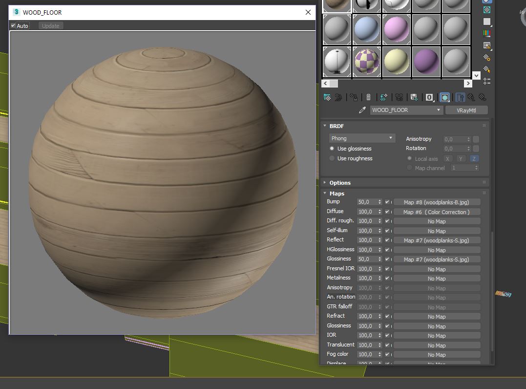Click the Video Color Check icon
The height and width of the screenshot is (389, 526).
[486, 33]
